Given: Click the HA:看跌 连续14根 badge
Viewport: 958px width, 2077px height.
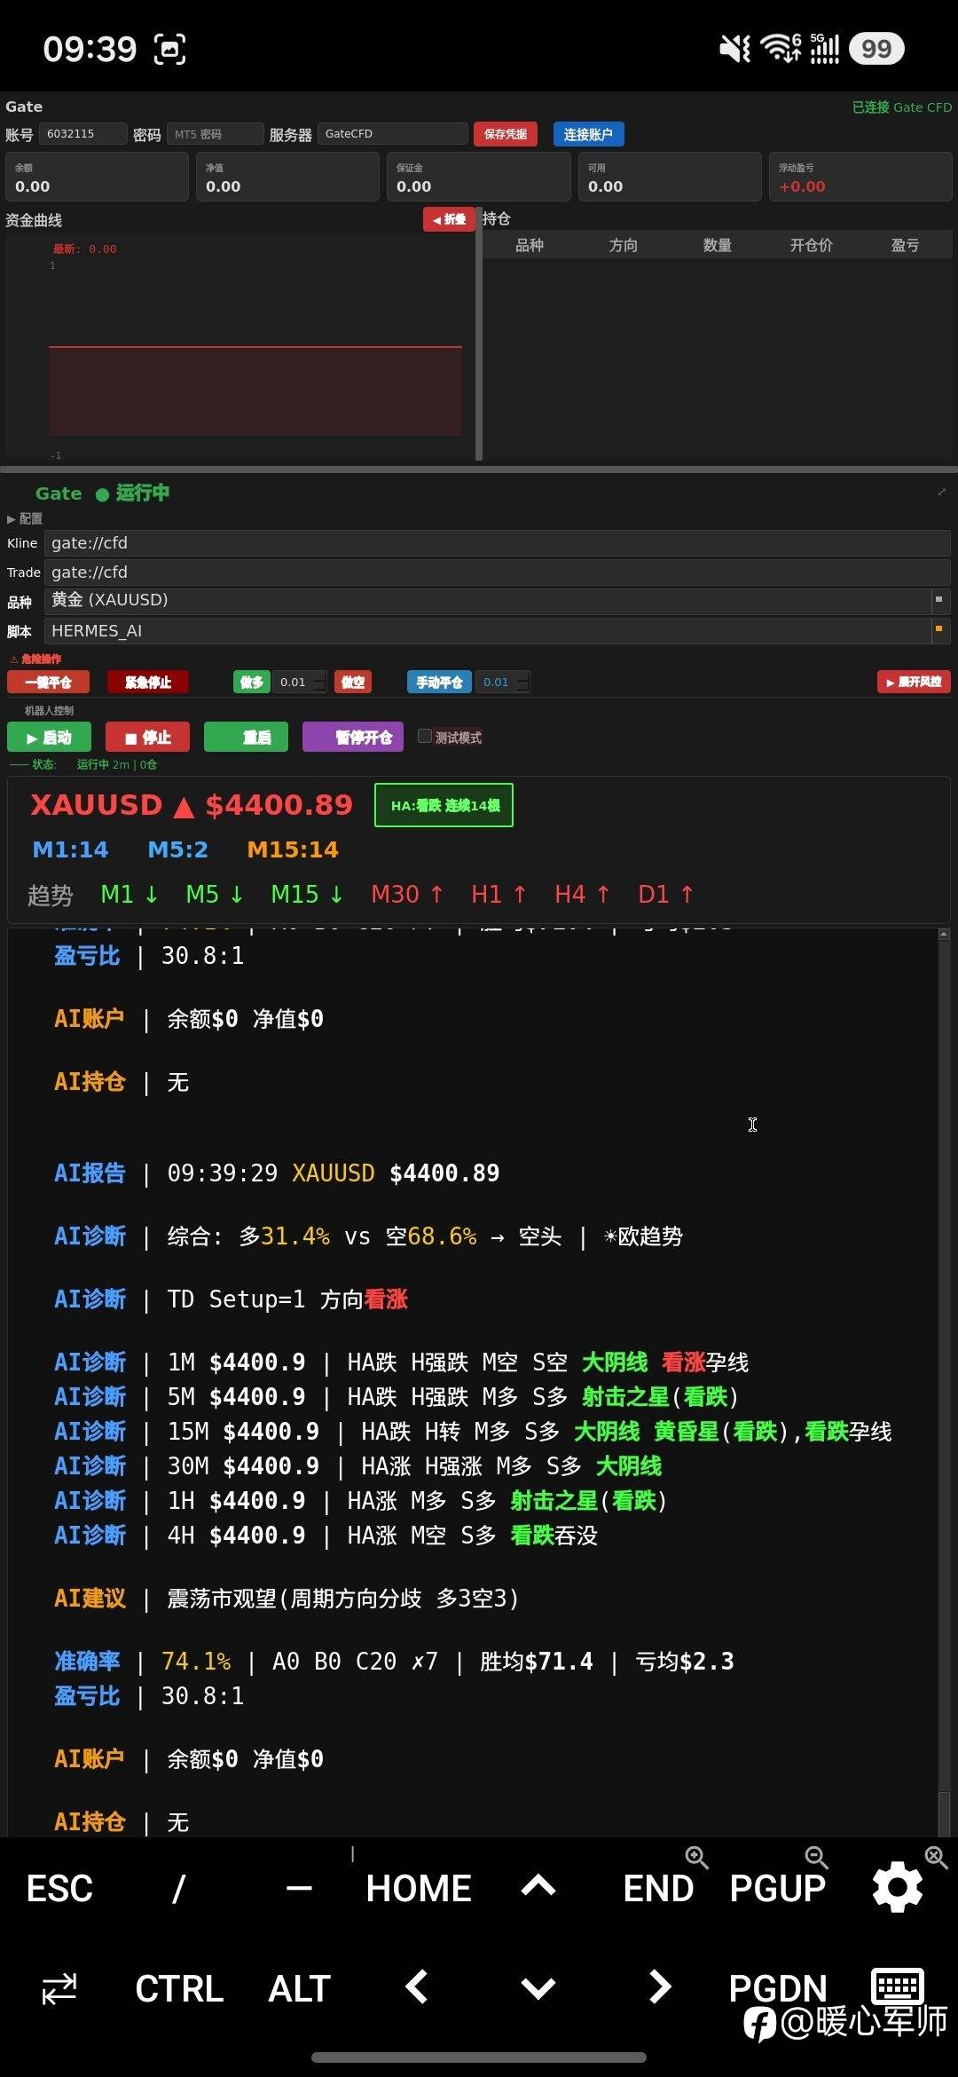Looking at the screenshot, I should tap(444, 805).
